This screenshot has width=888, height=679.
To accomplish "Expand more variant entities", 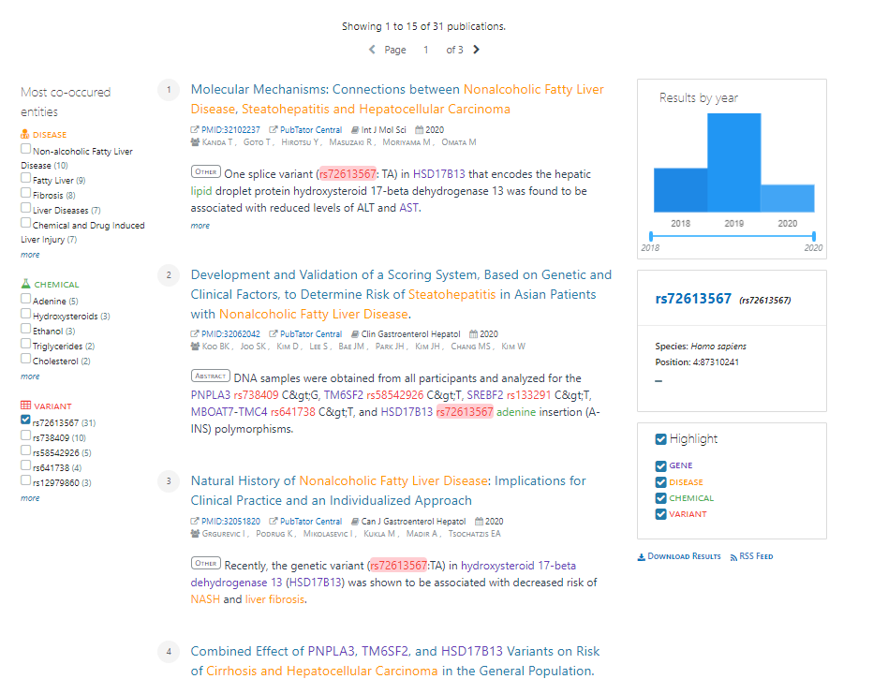I will pos(29,497).
